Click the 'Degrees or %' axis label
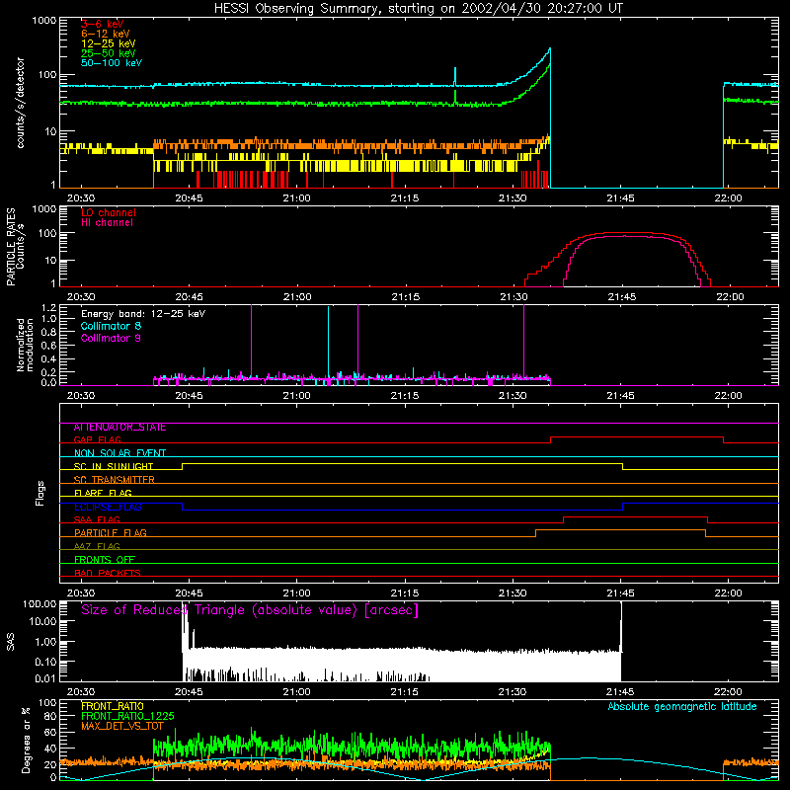Viewport: 790px width, 790px height. [x=26, y=740]
